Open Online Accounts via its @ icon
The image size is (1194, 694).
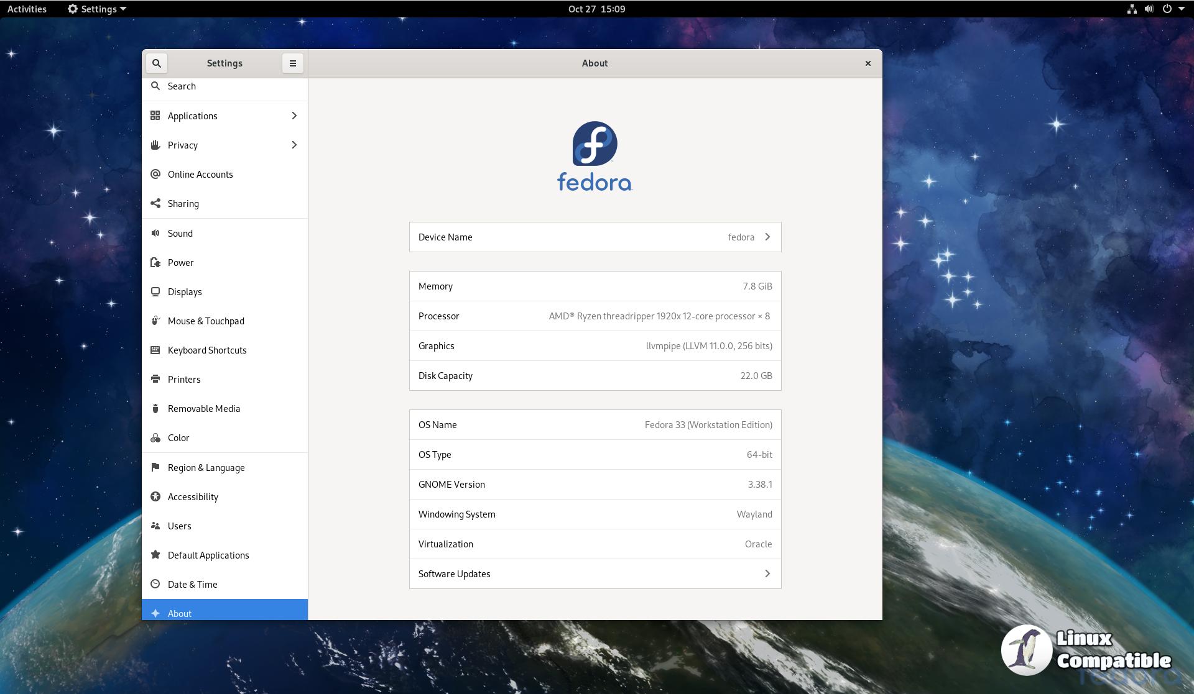pyautogui.click(x=155, y=175)
